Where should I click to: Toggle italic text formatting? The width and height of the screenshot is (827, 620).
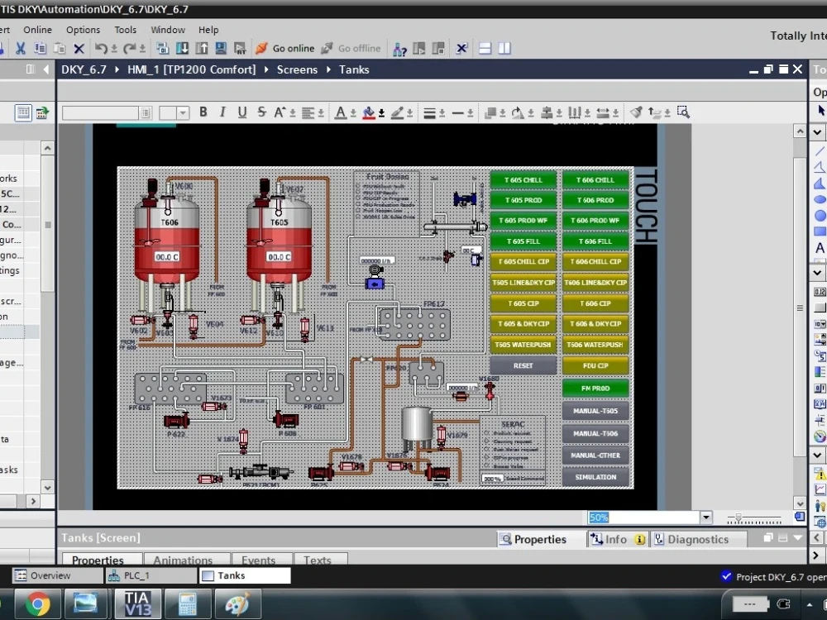[x=222, y=112]
